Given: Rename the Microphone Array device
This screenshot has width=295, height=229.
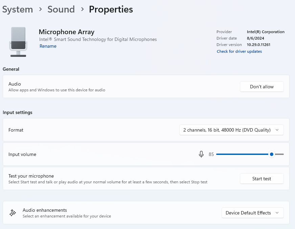Looking at the screenshot, I should click(x=48, y=46).
